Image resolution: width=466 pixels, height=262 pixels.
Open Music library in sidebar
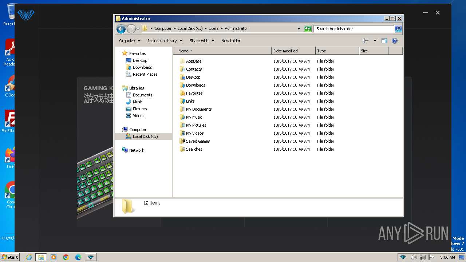tap(134, 102)
